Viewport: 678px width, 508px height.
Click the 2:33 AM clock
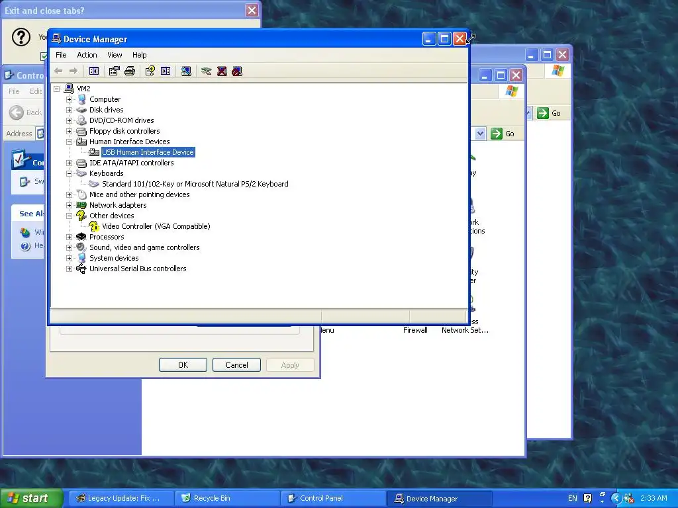coord(654,498)
